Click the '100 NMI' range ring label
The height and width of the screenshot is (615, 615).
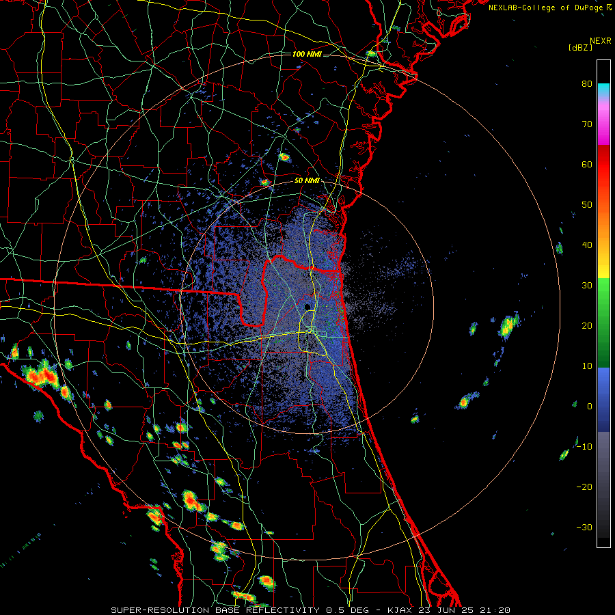[x=307, y=54]
